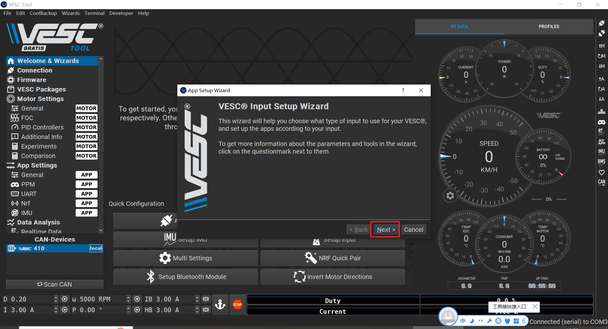Toggle IMU data streaming icon

601,152
